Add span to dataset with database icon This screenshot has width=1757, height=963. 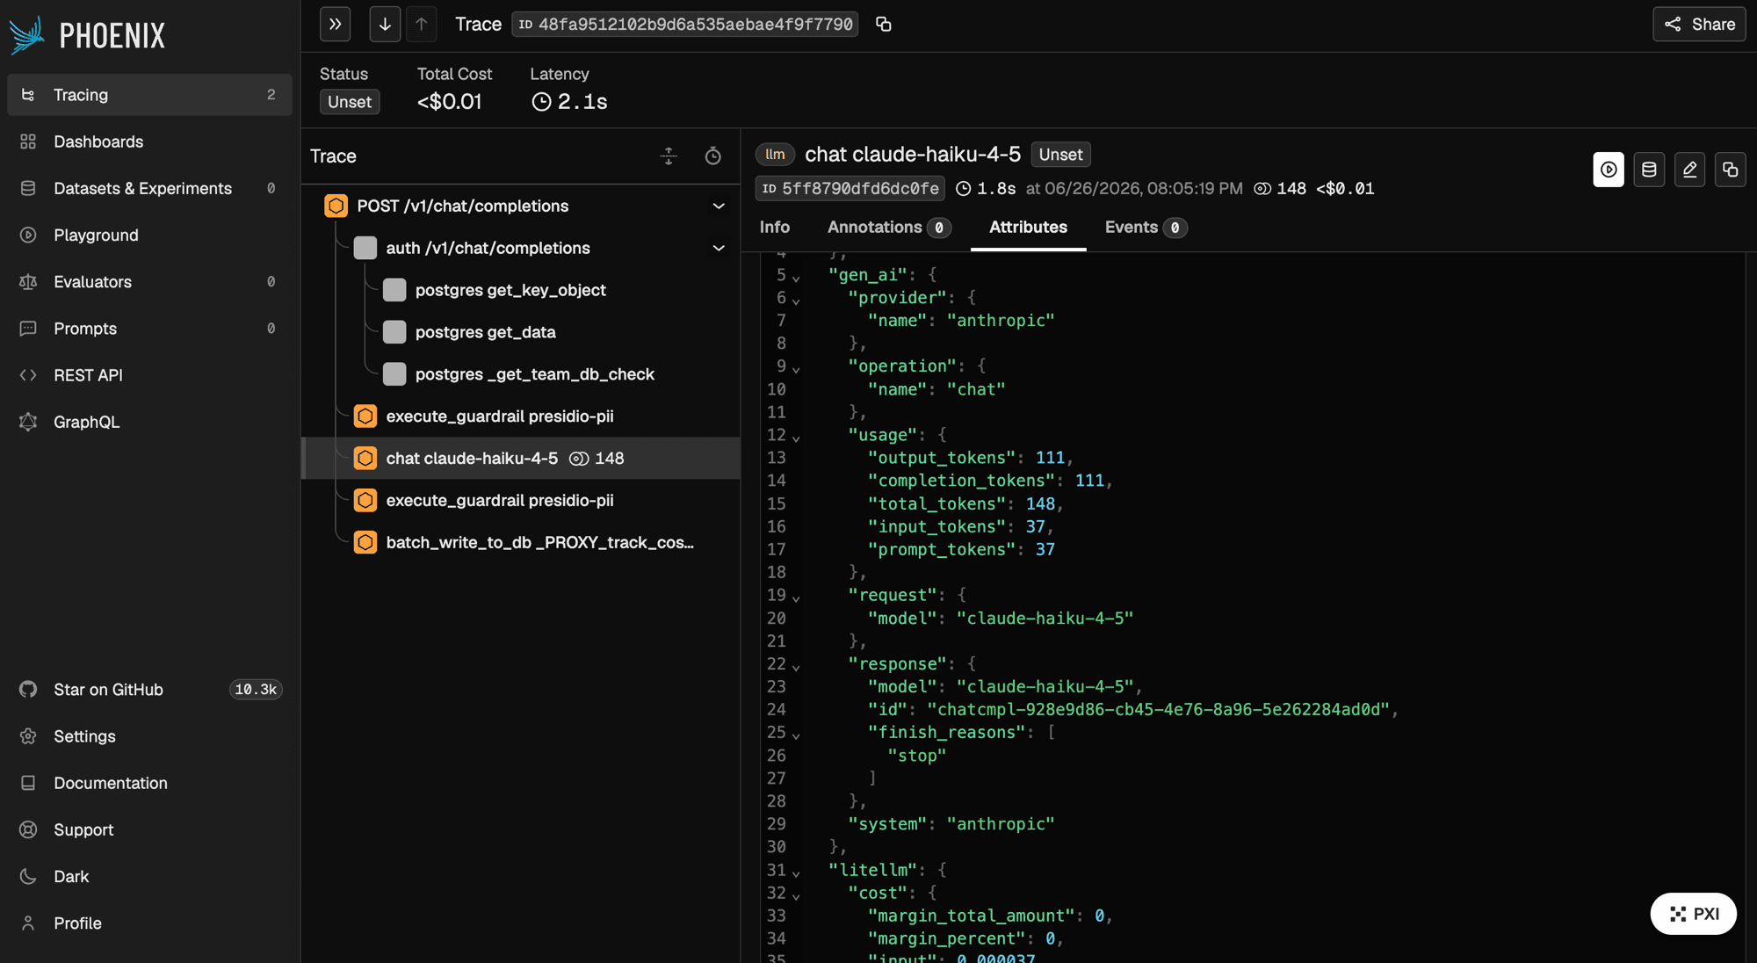point(1649,170)
